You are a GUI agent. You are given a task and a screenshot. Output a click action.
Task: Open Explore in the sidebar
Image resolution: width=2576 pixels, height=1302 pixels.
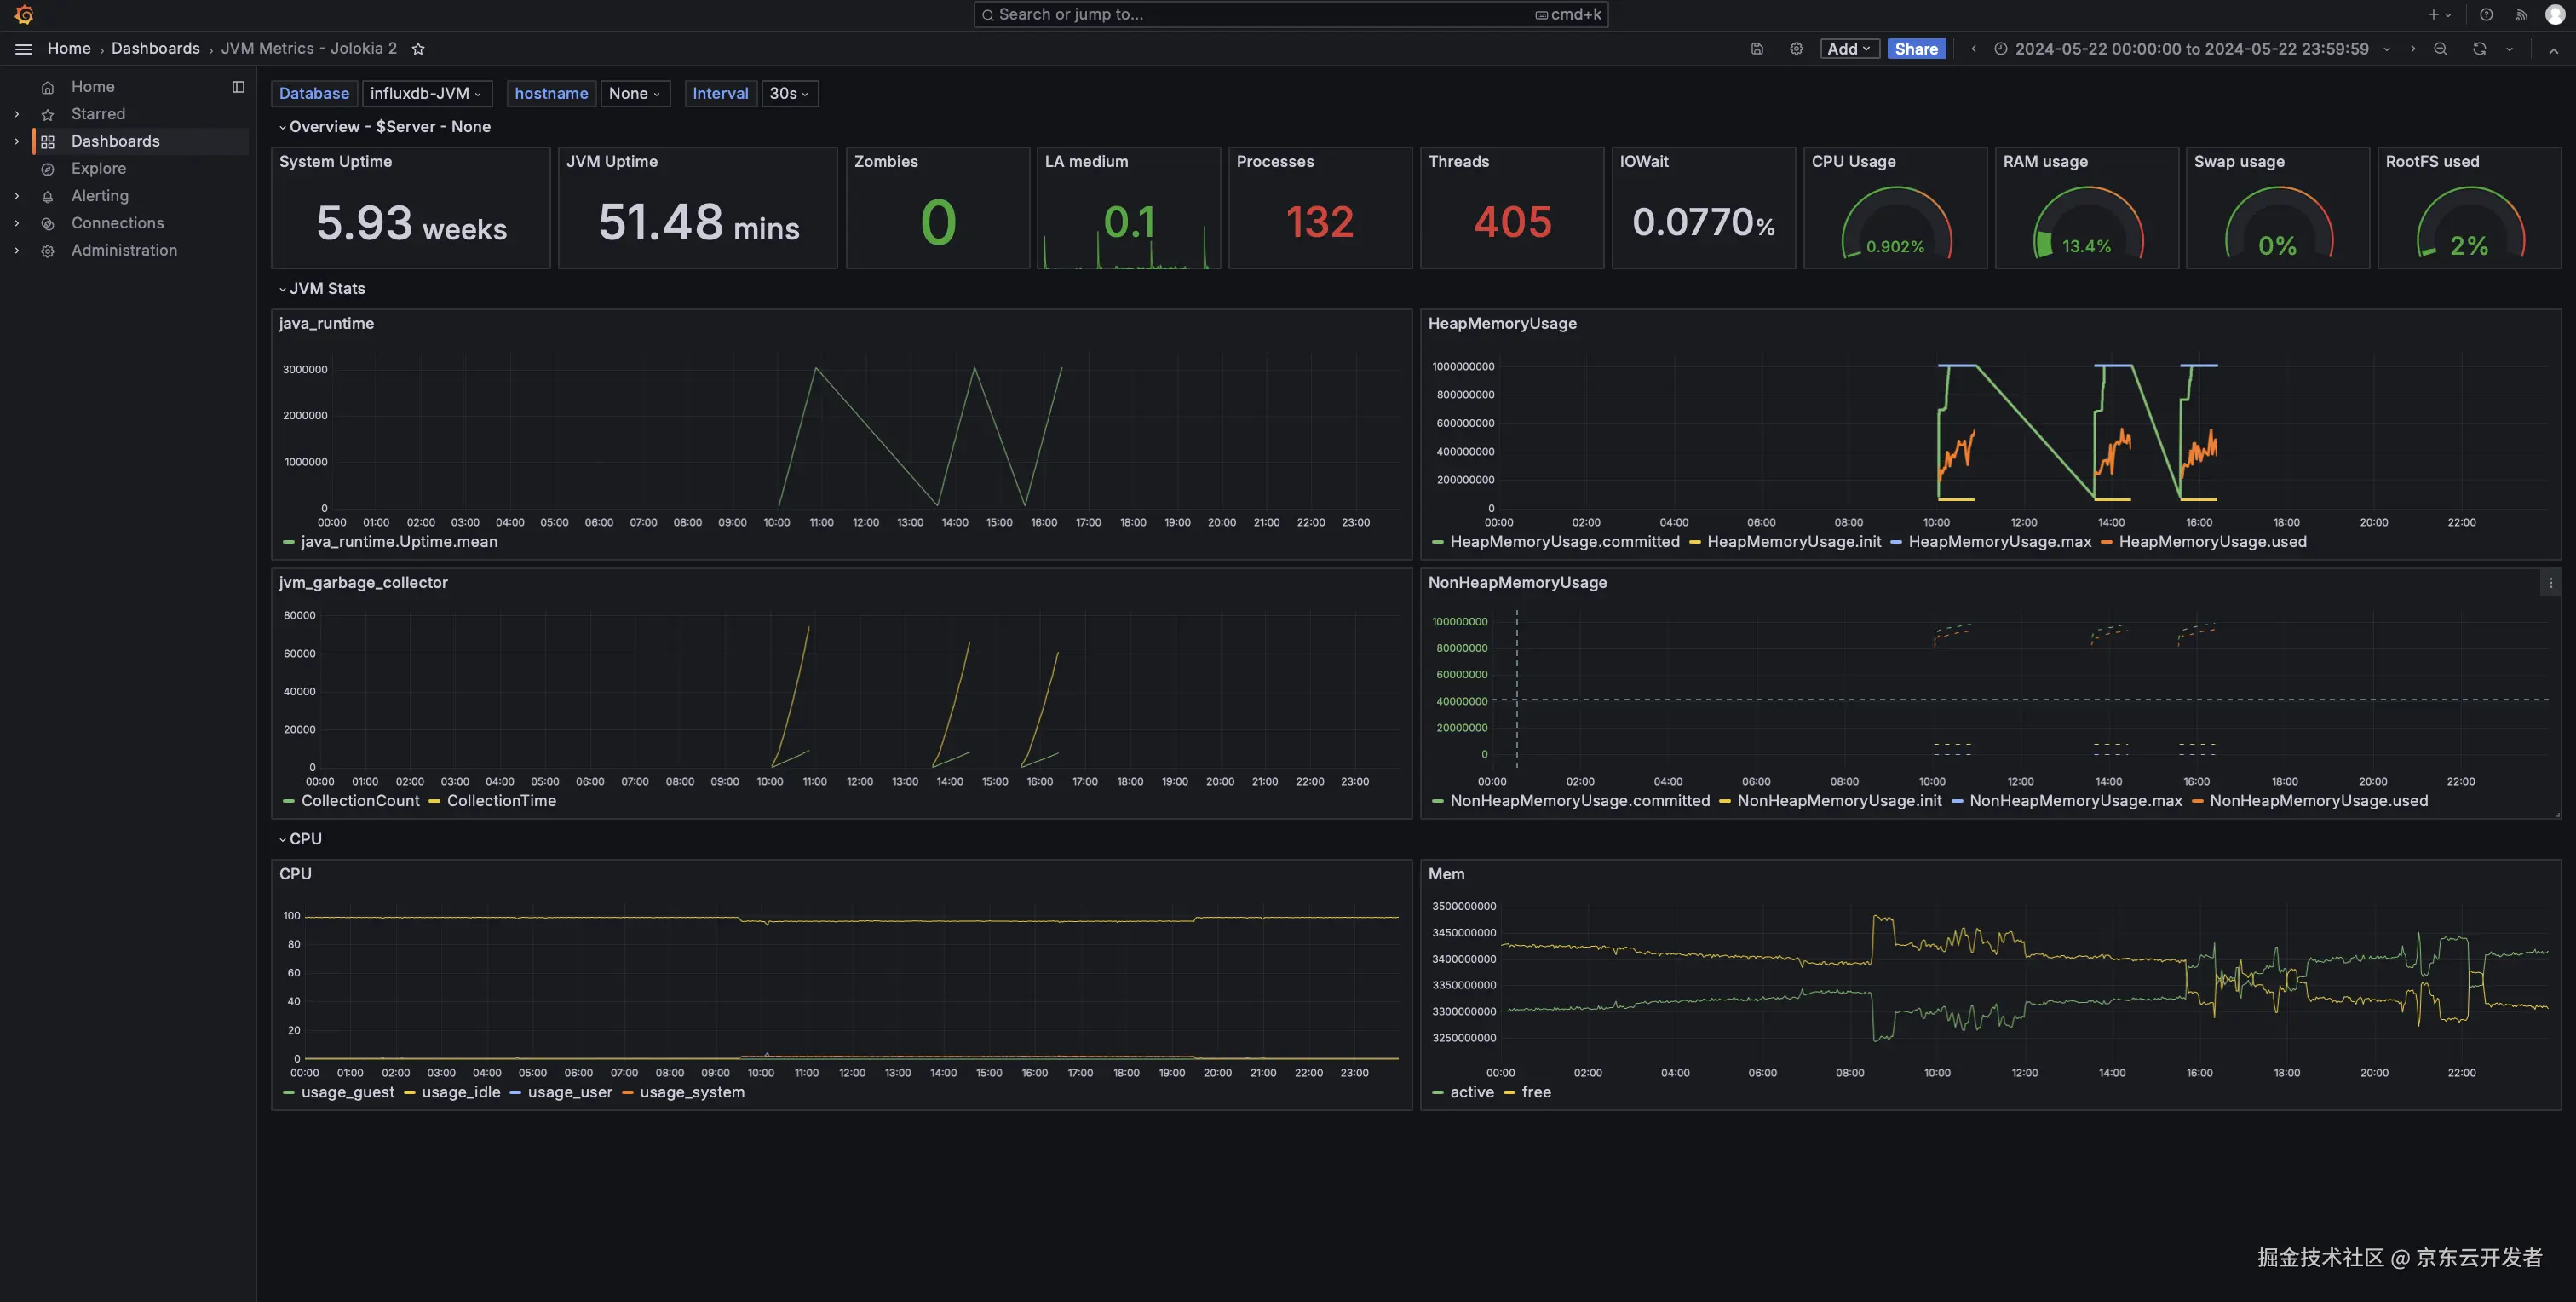(x=98, y=169)
